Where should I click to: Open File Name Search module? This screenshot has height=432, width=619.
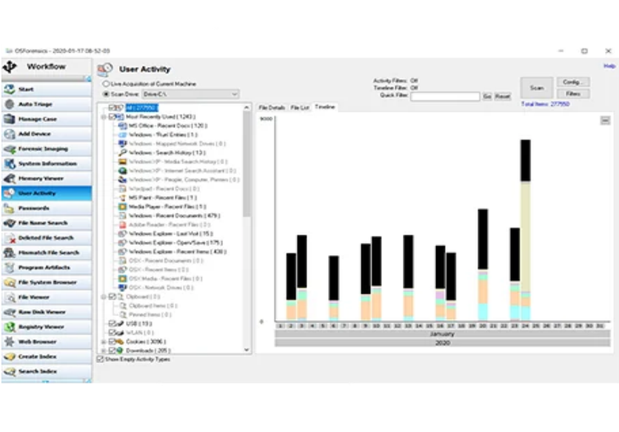pyautogui.click(x=46, y=223)
